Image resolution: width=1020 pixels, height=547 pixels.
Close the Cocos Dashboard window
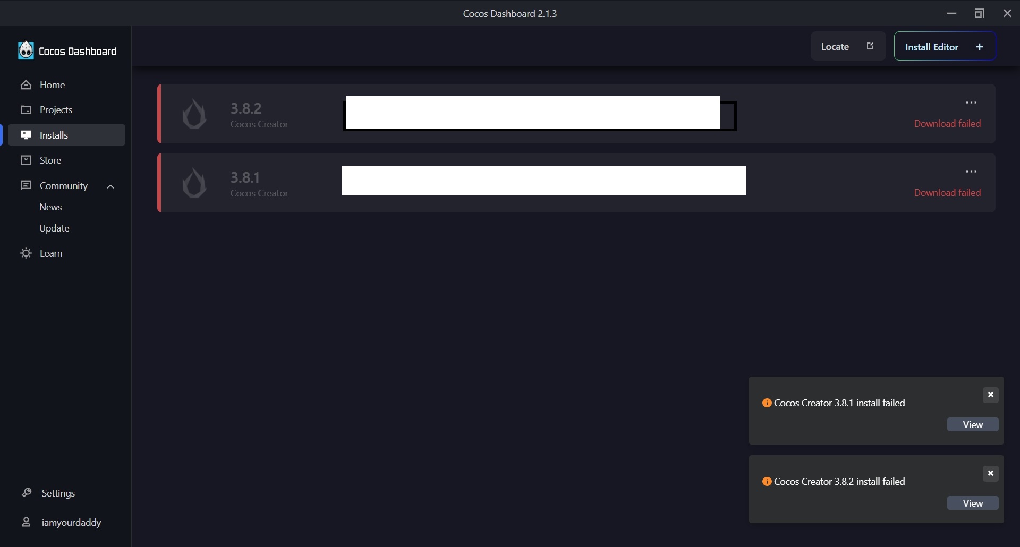coord(1007,13)
